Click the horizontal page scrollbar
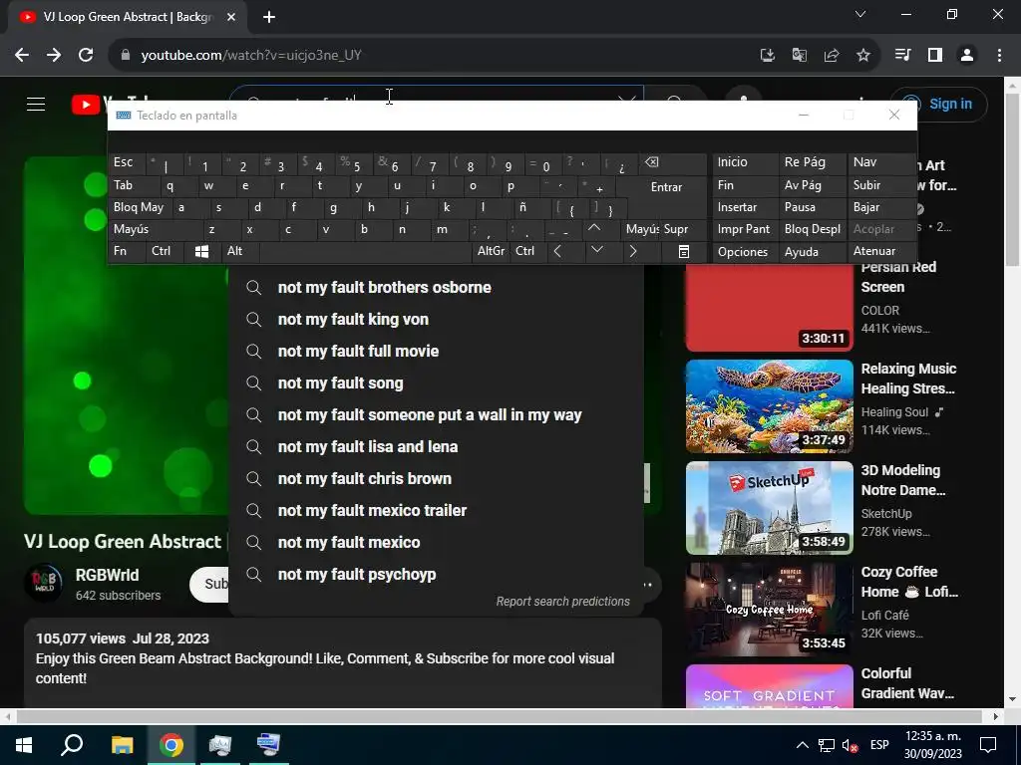 pyautogui.click(x=500, y=716)
